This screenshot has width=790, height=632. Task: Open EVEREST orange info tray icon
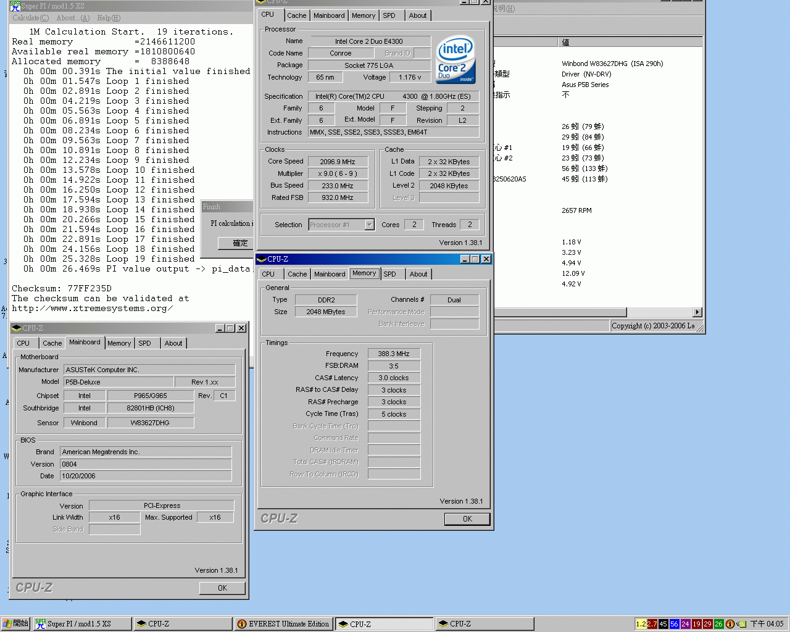point(730,624)
